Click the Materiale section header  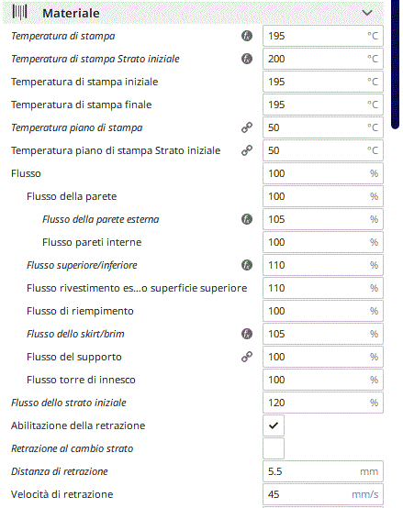[193, 13]
